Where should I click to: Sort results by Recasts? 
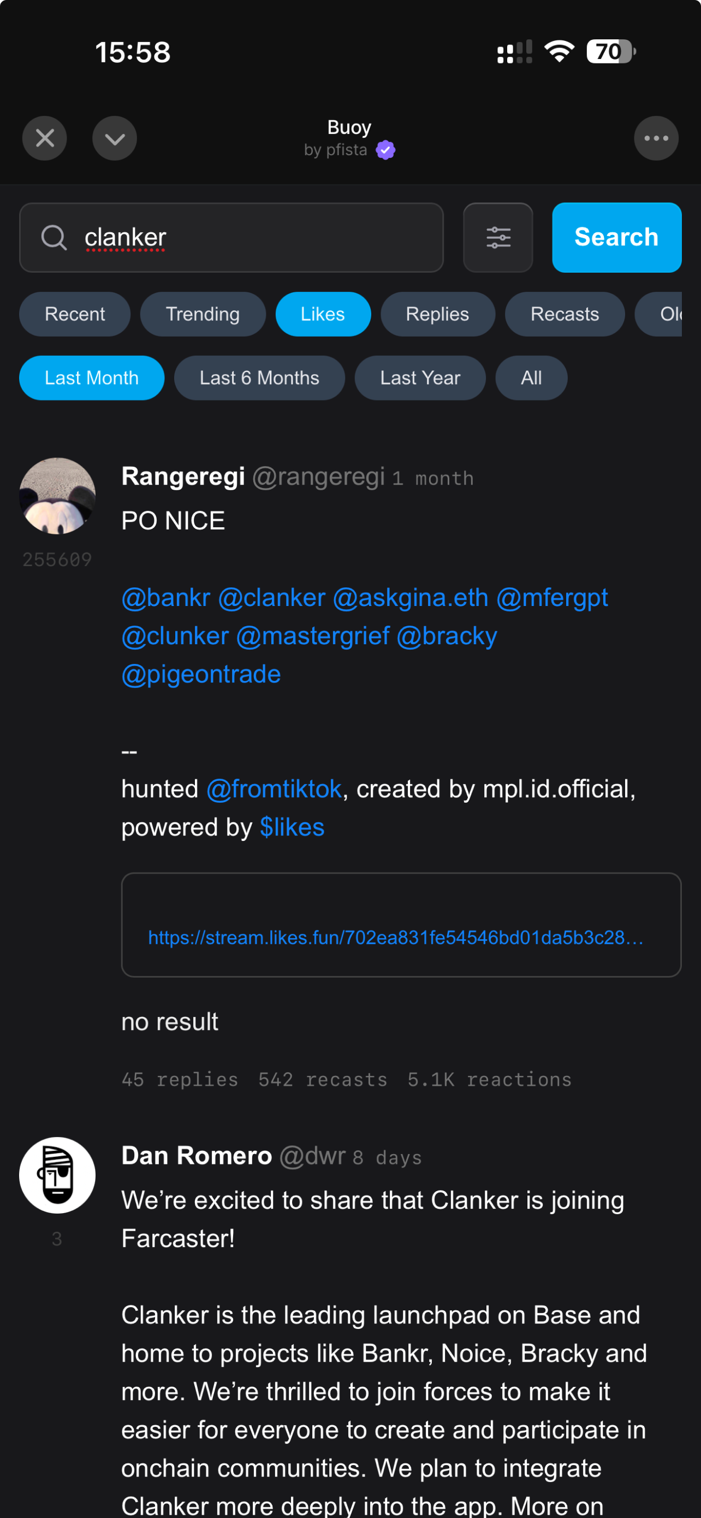coord(565,314)
